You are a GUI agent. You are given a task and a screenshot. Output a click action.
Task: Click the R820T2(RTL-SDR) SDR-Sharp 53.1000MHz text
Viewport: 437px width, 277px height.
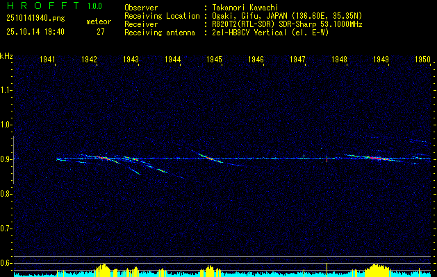pyautogui.click(x=287, y=24)
